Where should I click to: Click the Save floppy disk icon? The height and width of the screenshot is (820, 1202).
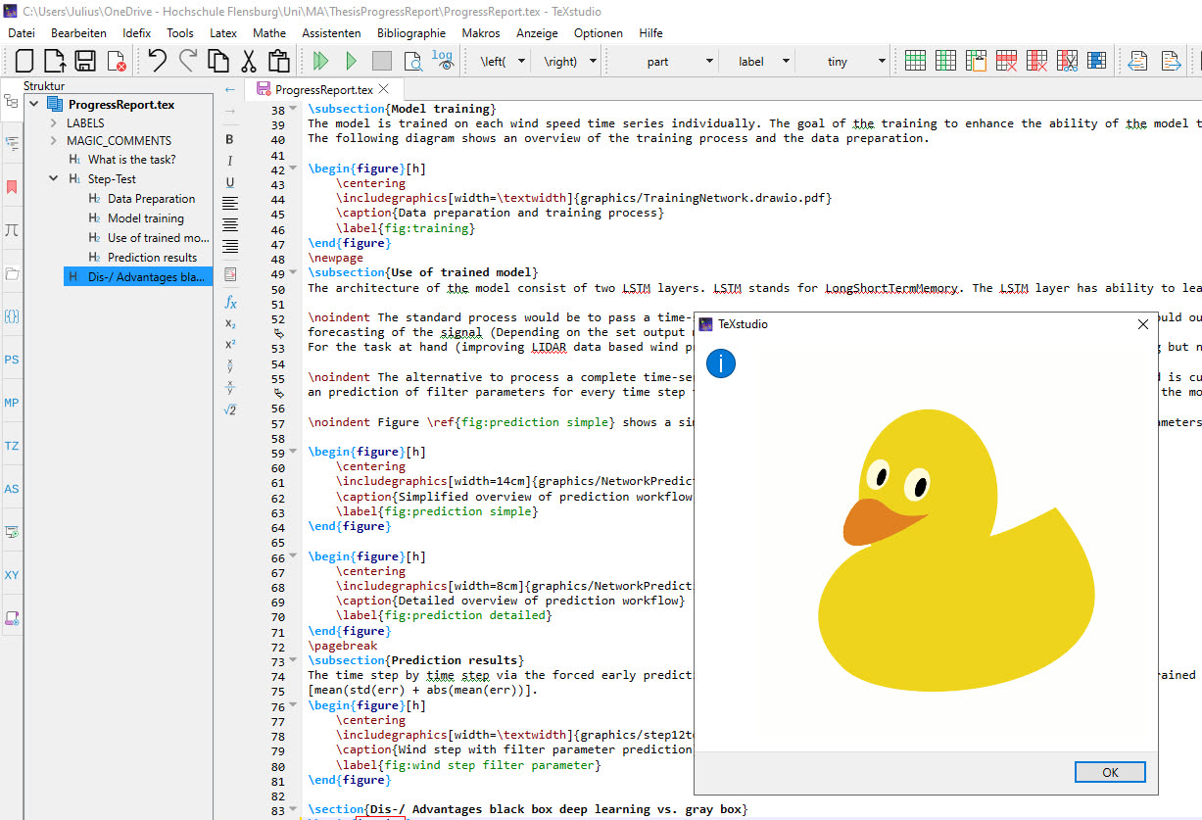click(85, 61)
